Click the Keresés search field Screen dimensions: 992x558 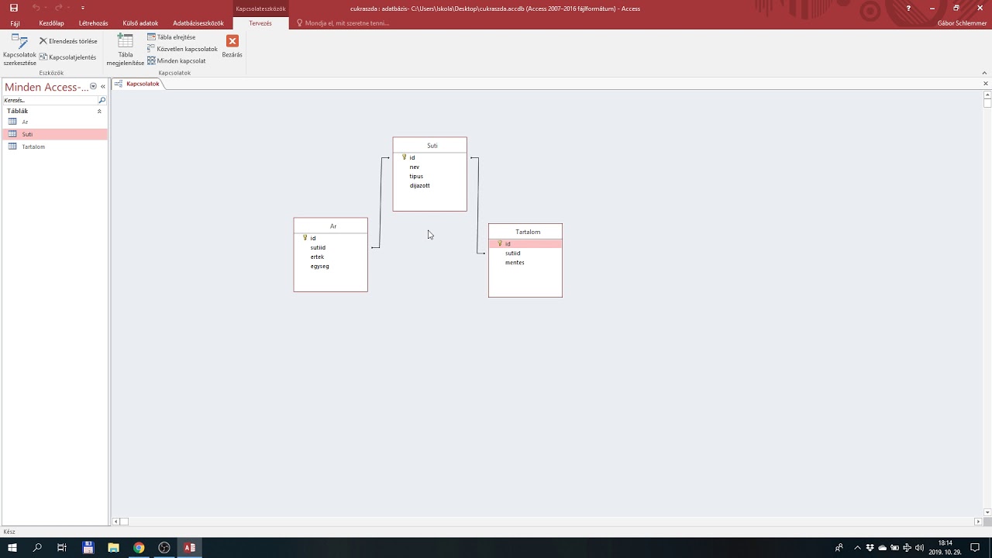pyautogui.click(x=50, y=101)
